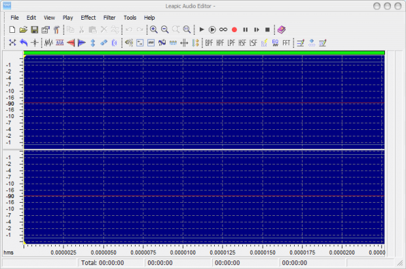Apply the LPF low-pass filter
The height and width of the screenshot is (269, 406).
[231, 43]
